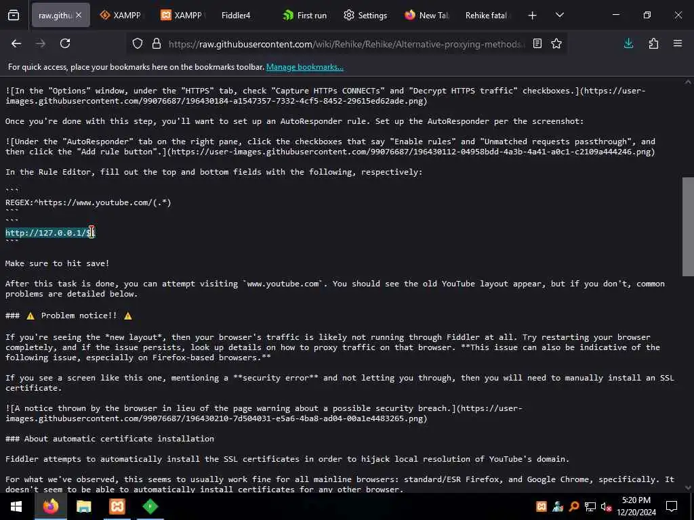This screenshot has width=694, height=520.
Task: Expand the list all tabs dropdown
Action: tap(559, 16)
